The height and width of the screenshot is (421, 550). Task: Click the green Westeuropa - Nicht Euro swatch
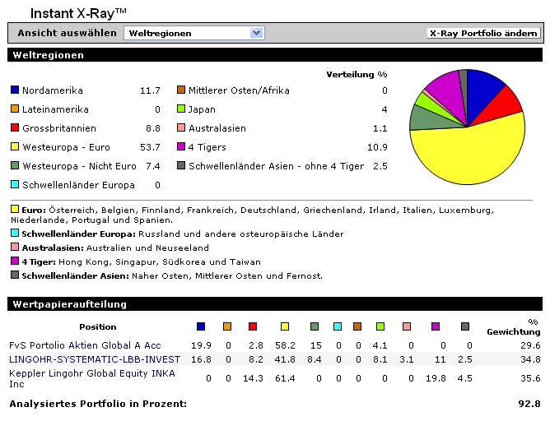15,165
